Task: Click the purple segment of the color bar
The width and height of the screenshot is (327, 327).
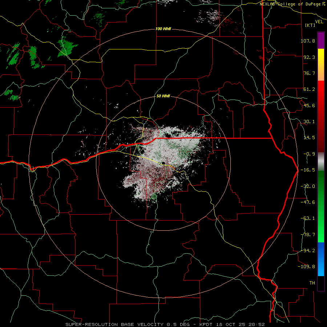Action: tap(321, 40)
